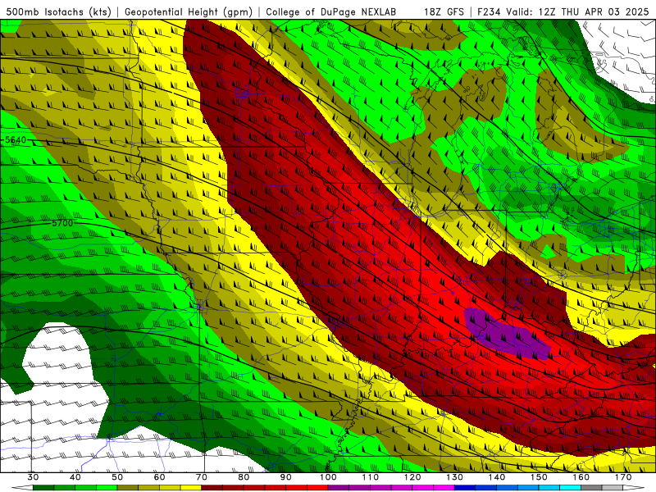Click the 5700 height contour label

tap(62, 223)
